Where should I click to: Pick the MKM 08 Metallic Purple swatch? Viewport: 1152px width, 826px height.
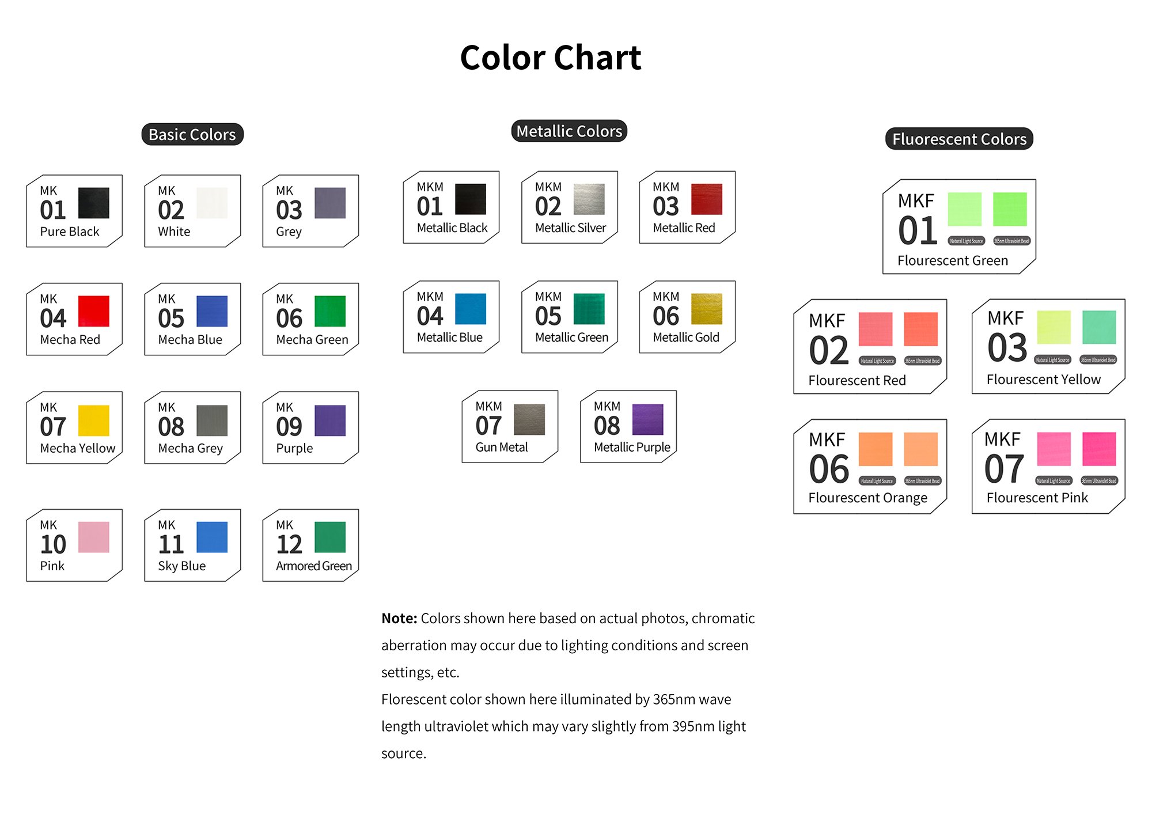[x=647, y=419]
